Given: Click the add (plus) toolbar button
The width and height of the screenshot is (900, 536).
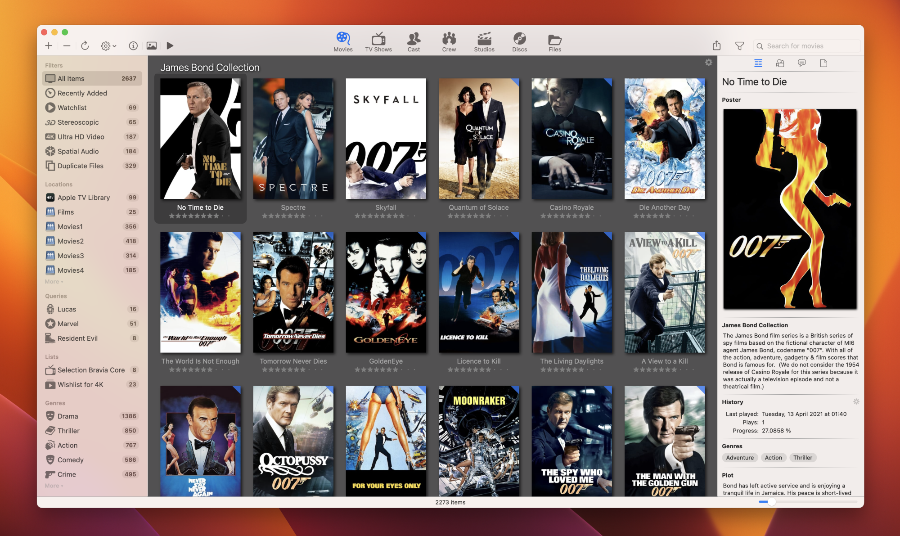Looking at the screenshot, I should pos(49,45).
